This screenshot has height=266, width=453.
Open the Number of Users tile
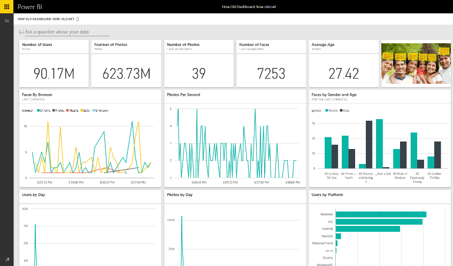click(53, 63)
